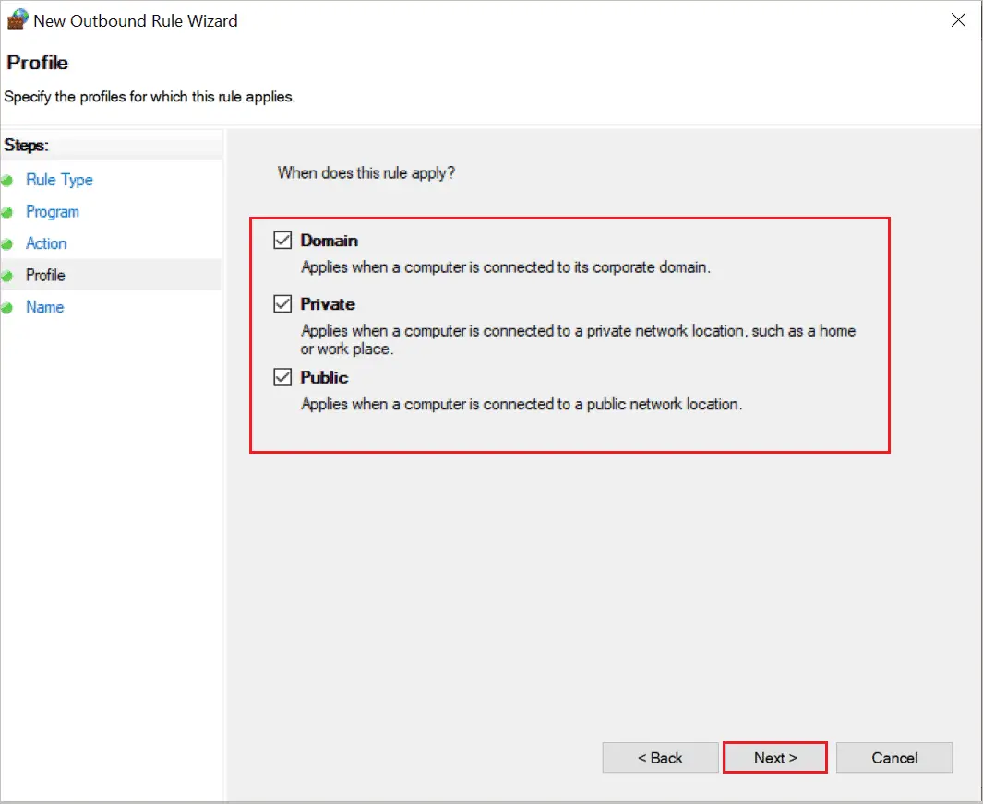983x804 pixels.
Task: Close the wizard window
Action: point(958,19)
